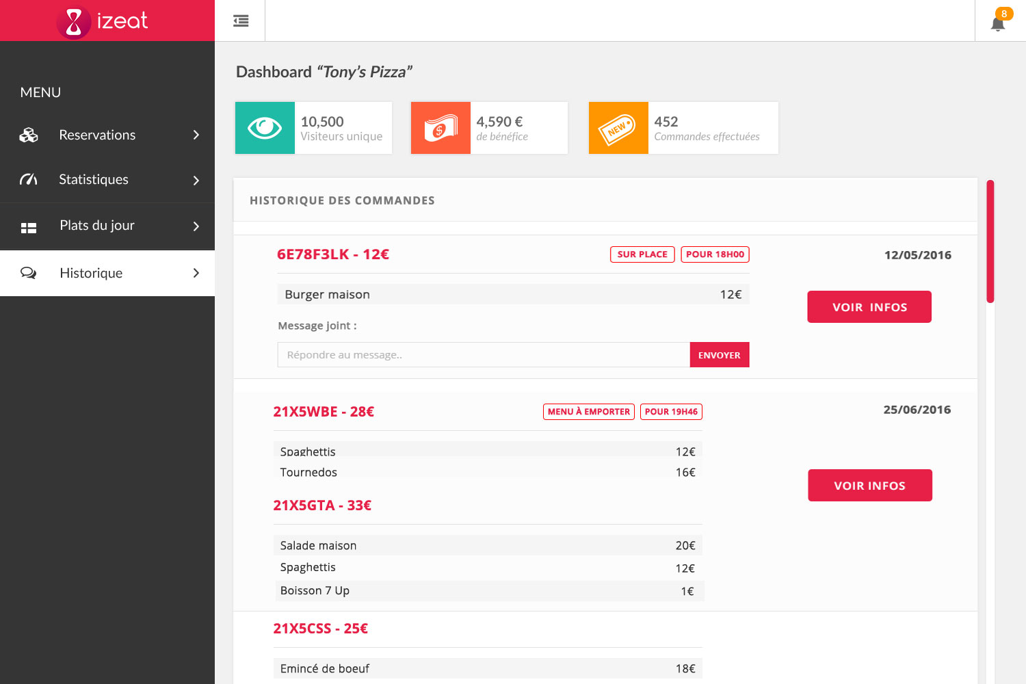Click the NEW tag orders icon
Viewport: 1026px width, 684px height.
618,128
